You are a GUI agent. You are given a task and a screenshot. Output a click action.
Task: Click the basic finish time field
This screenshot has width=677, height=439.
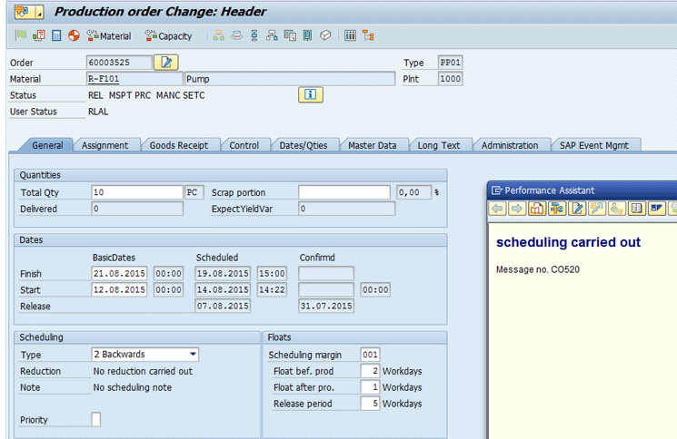168,274
